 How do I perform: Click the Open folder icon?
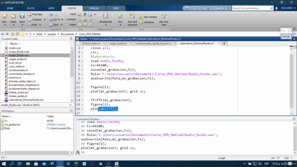coord(13,16)
